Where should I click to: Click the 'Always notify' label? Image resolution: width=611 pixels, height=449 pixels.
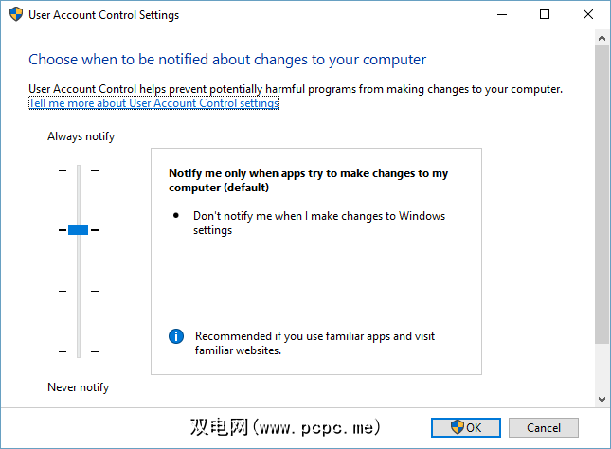click(81, 136)
